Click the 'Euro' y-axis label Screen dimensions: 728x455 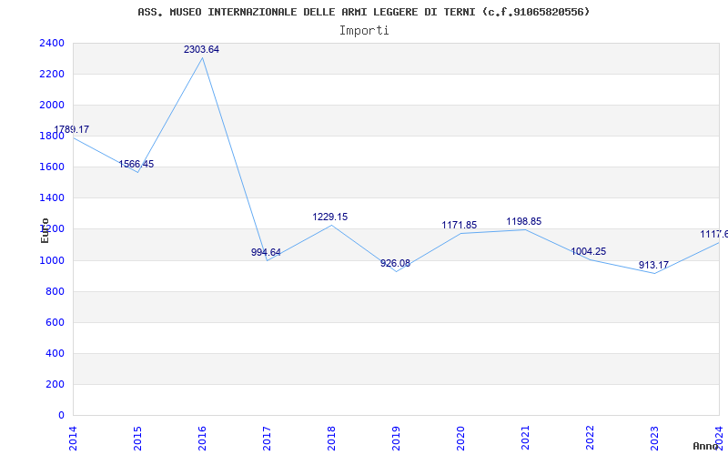[45, 230]
